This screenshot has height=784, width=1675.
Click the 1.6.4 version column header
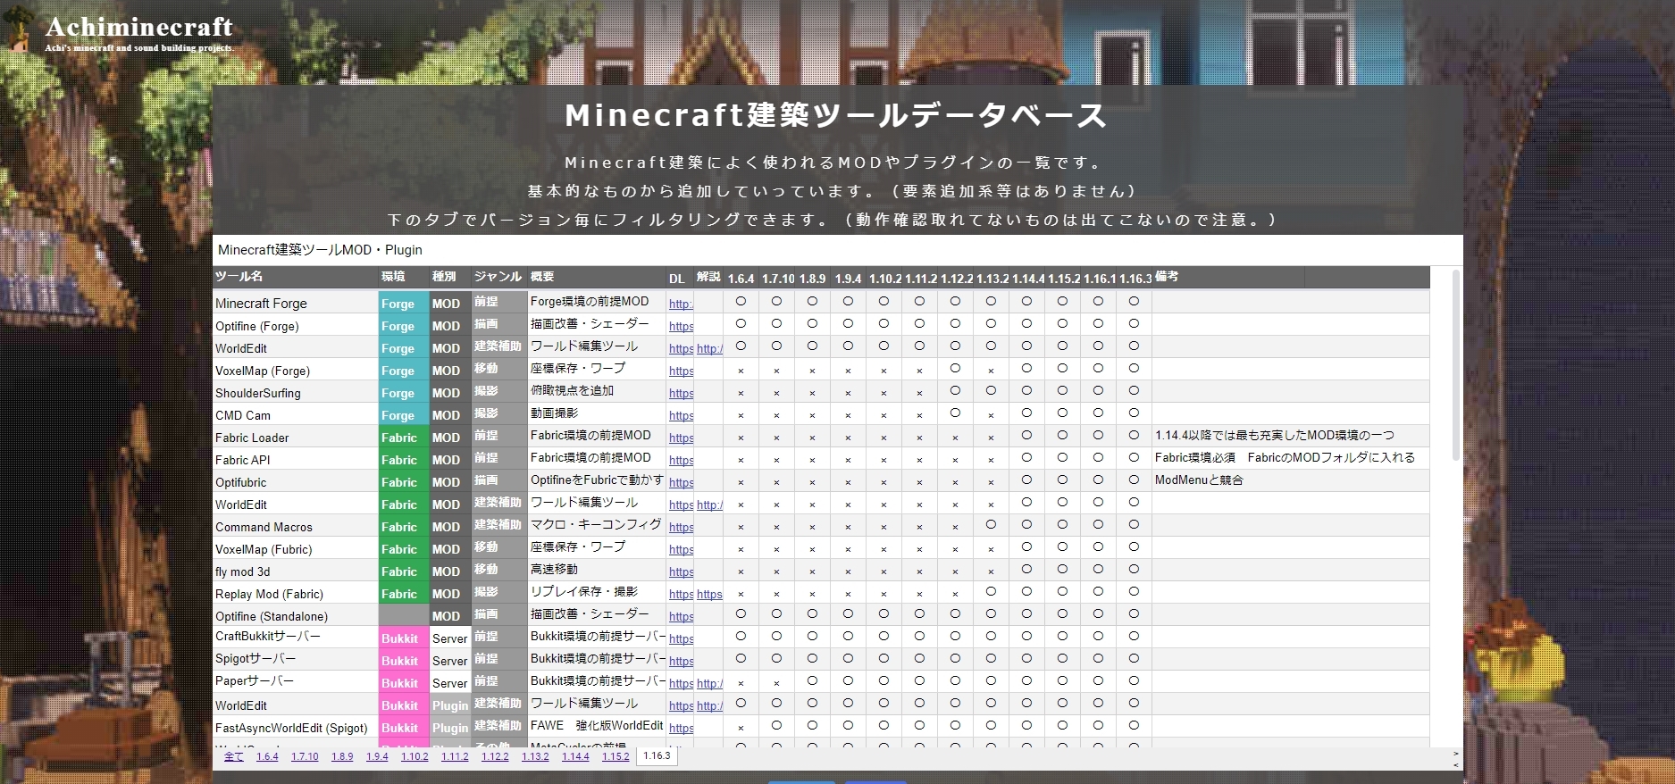point(741,278)
